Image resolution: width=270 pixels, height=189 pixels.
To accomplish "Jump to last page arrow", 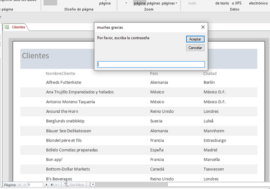I will [x=52, y=185].
